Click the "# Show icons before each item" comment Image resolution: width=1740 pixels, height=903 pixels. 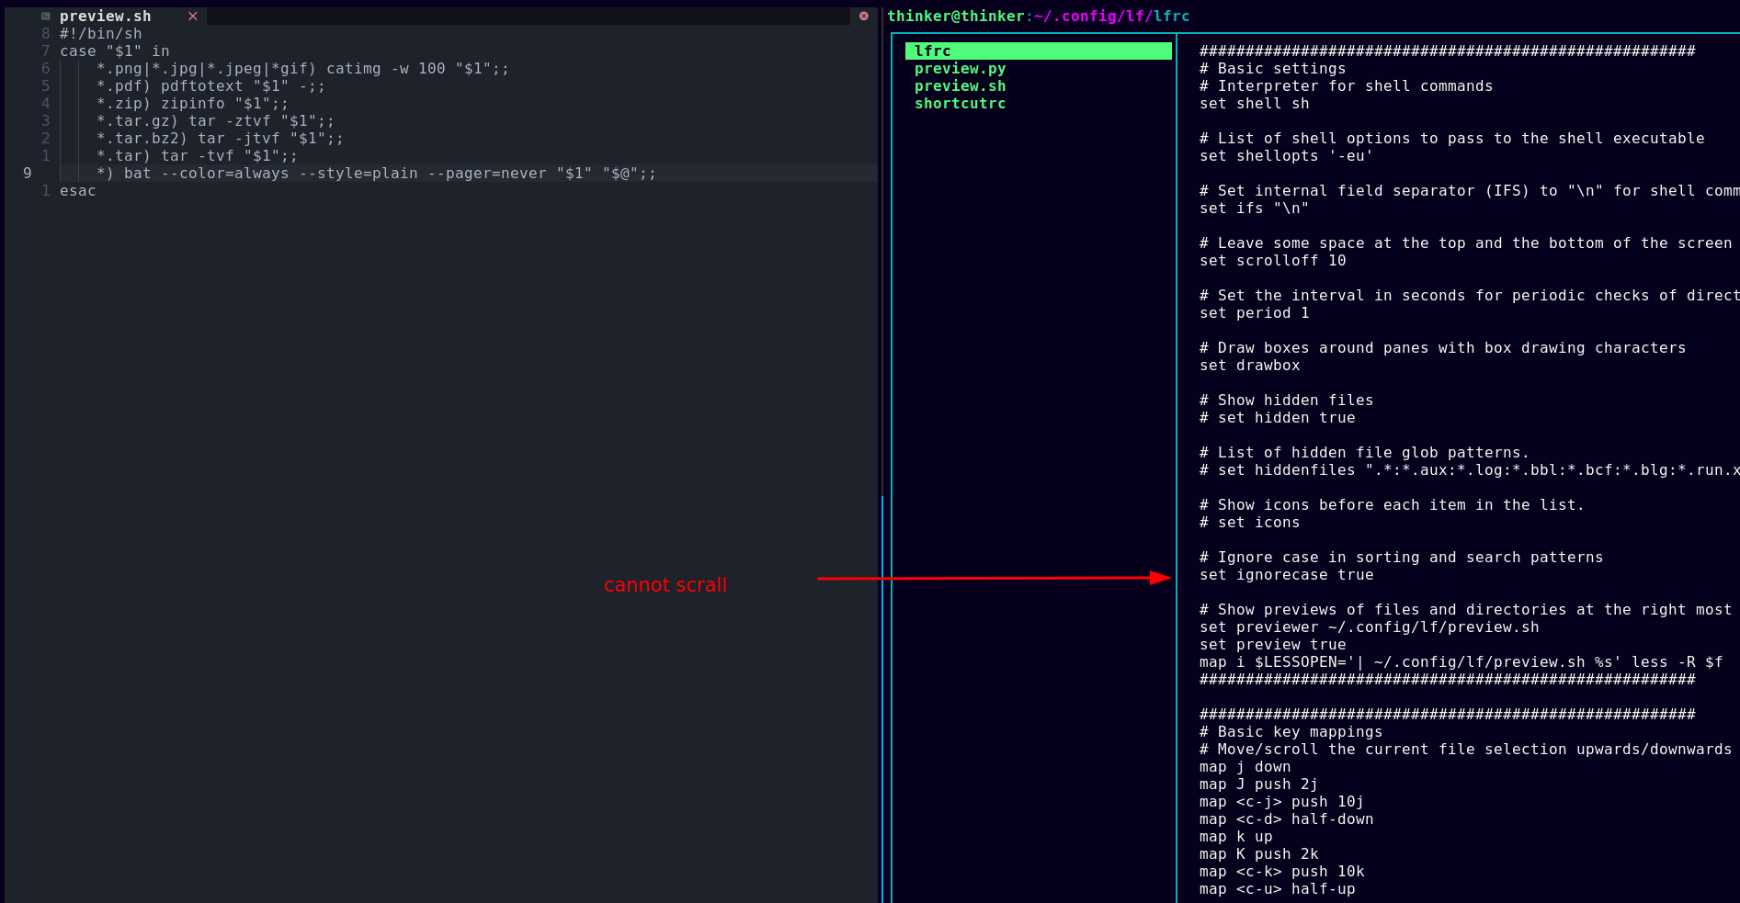[x=1392, y=504]
